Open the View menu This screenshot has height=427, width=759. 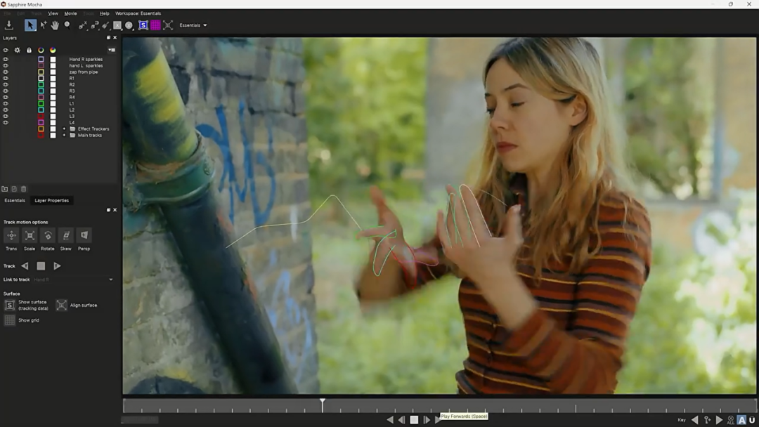(53, 13)
